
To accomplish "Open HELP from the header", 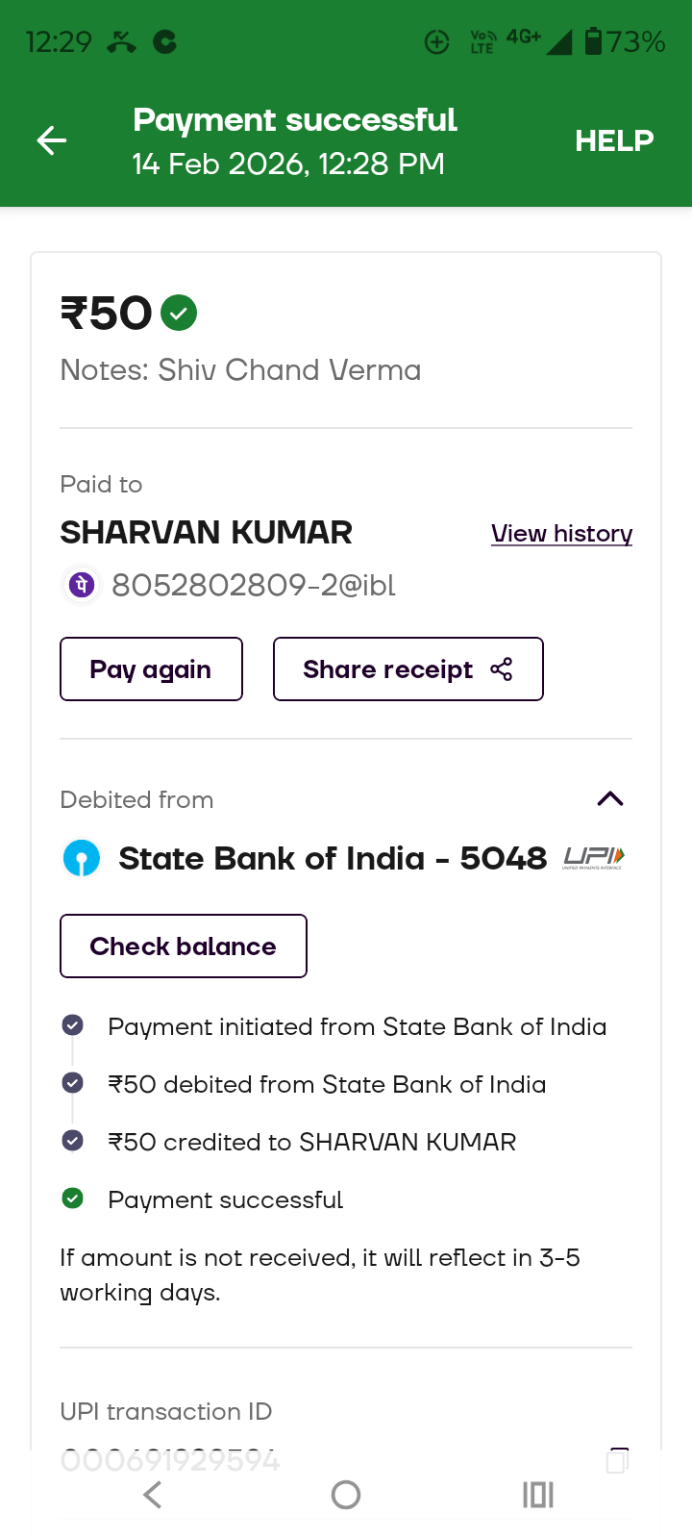I will click(x=614, y=141).
